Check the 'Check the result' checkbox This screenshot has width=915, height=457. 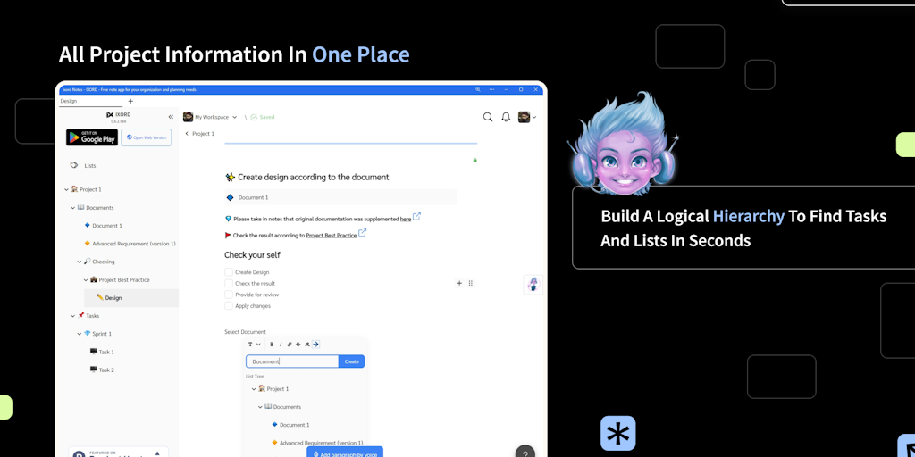(229, 283)
